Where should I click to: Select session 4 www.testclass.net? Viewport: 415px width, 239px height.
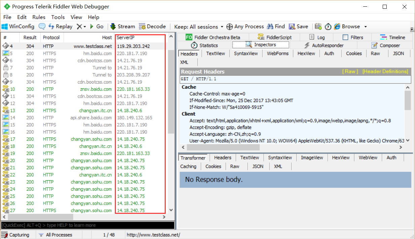(x=84, y=46)
